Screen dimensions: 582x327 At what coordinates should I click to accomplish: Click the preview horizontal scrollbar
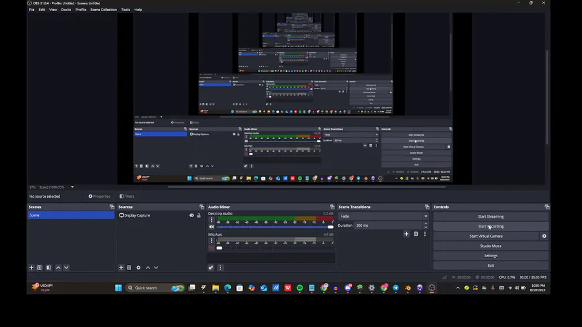tap(307, 187)
